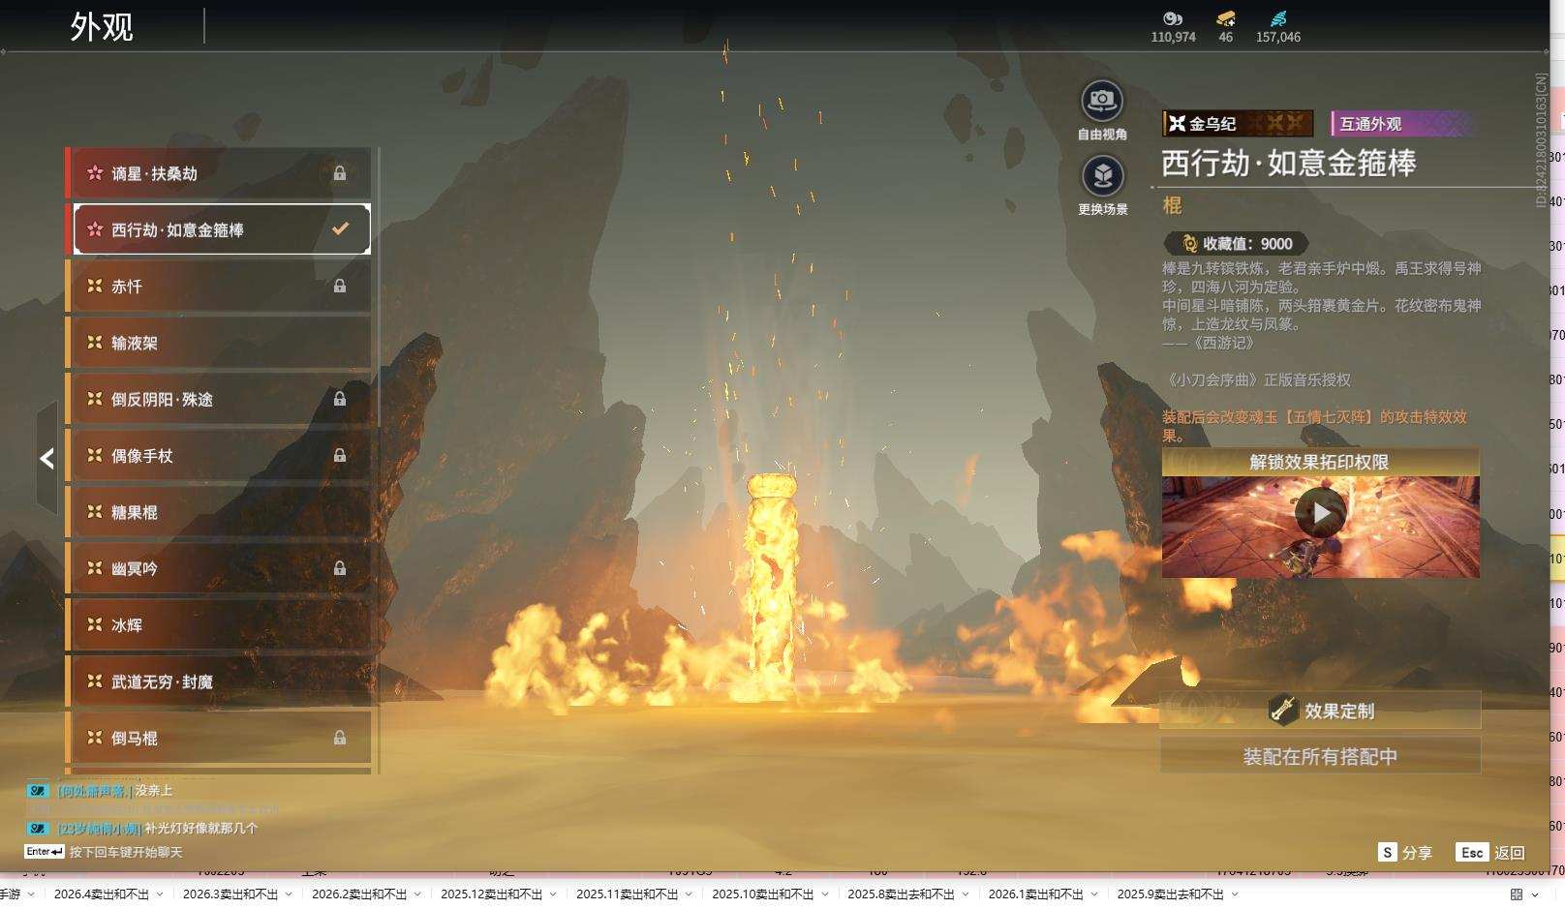Click the lock icon on 倒马棍 row
1565x909 pixels.
[x=340, y=738]
